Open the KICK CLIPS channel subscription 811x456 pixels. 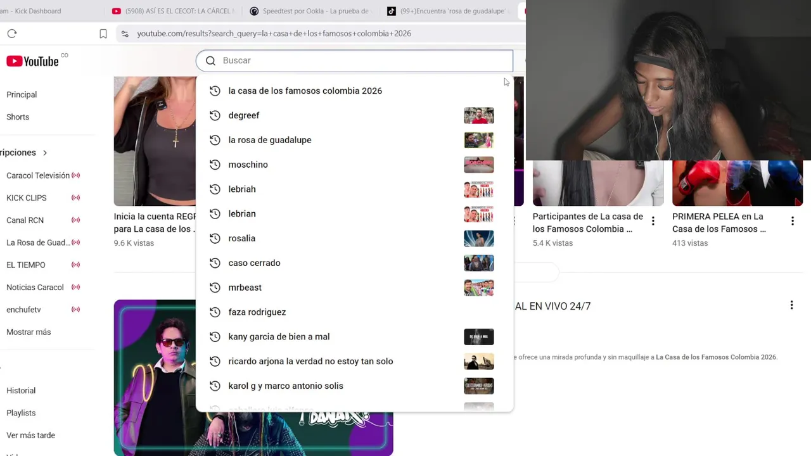[x=27, y=198]
